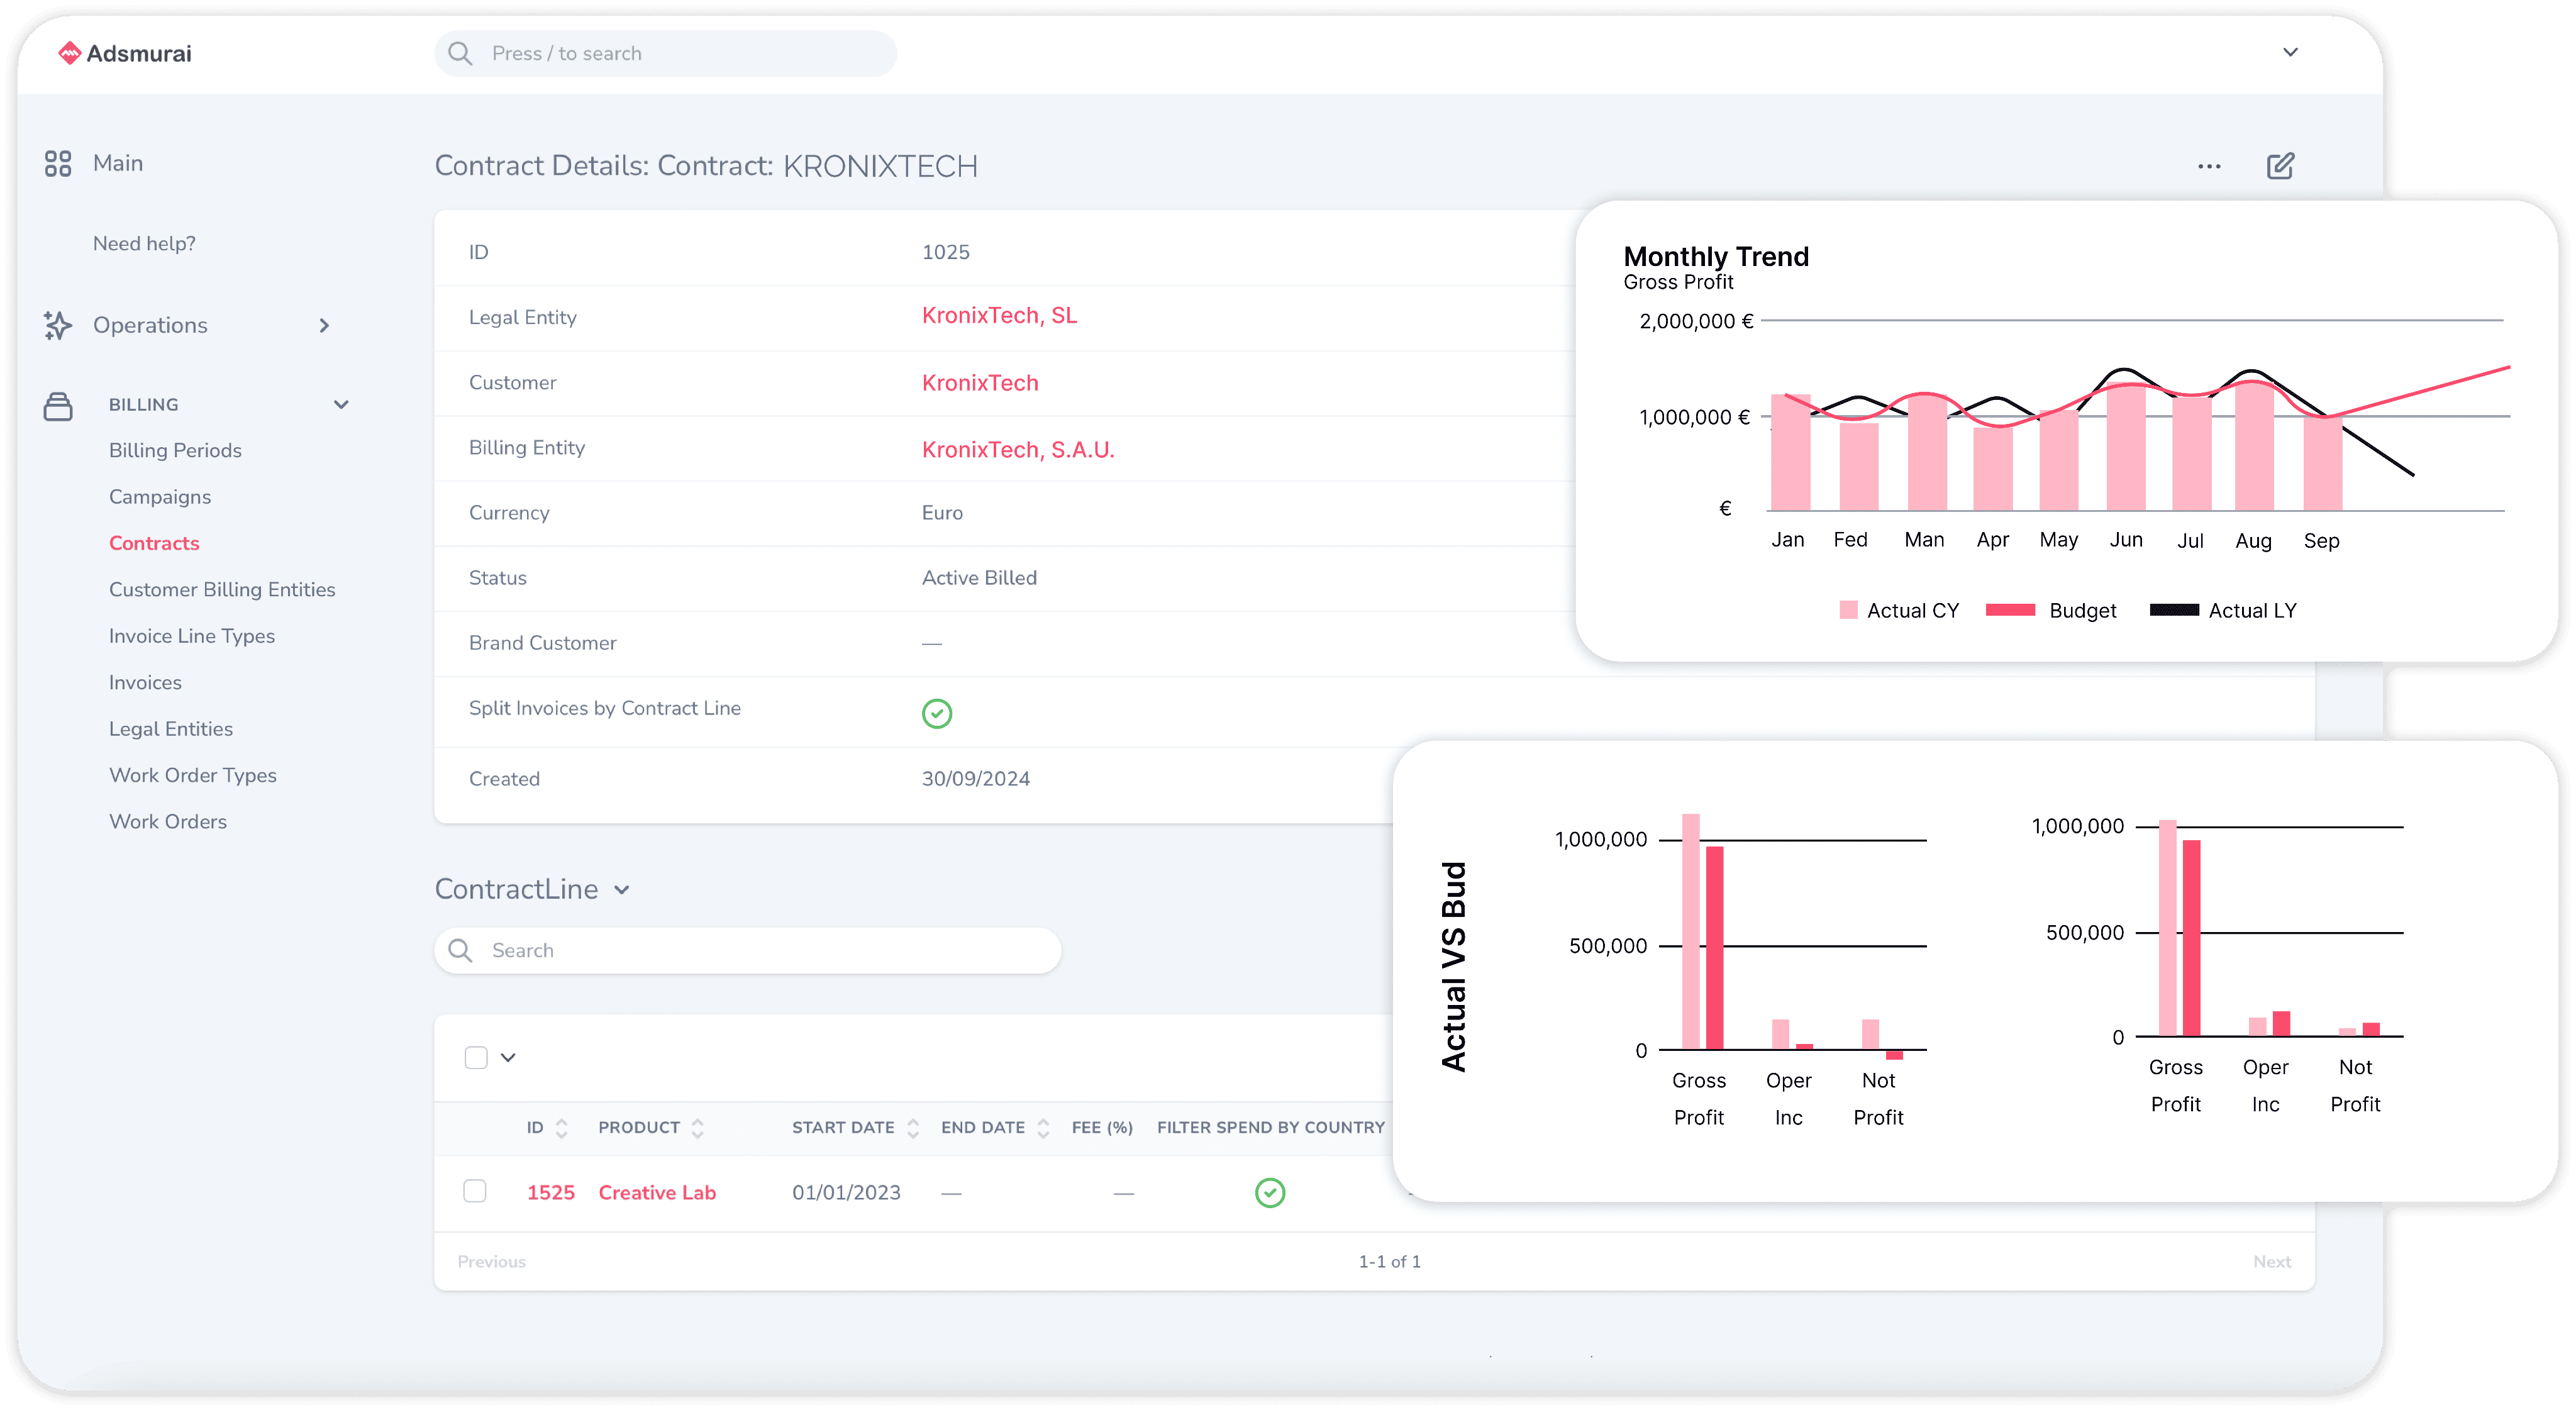The height and width of the screenshot is (1410, 2576).
Task: Open Work Order Types
Action: pos(193,775)
